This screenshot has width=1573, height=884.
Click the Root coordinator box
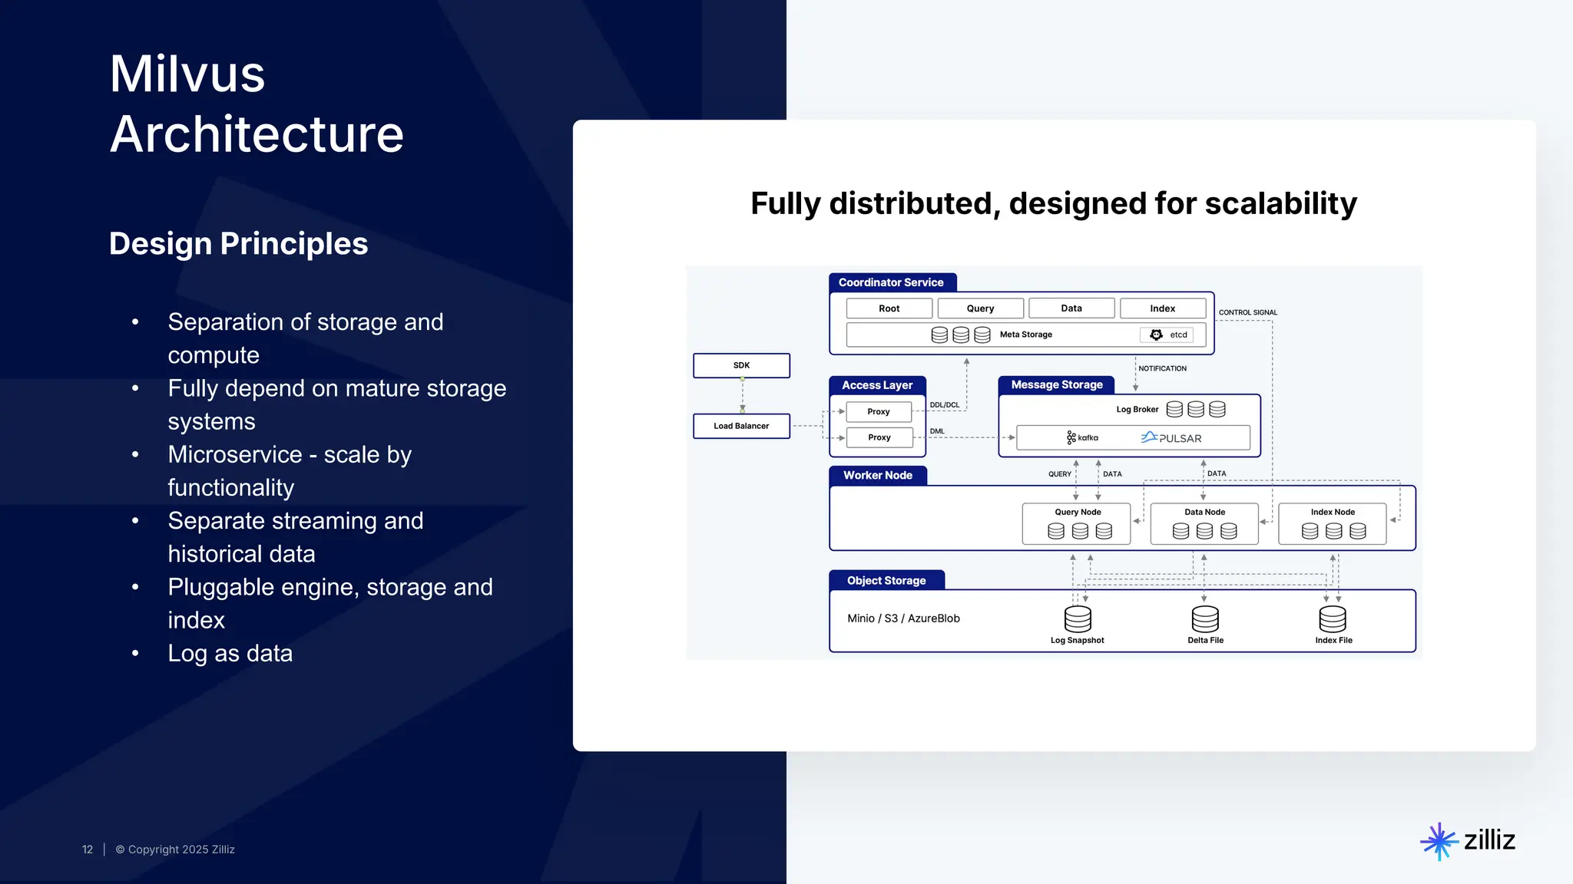[x=889, y=308]
